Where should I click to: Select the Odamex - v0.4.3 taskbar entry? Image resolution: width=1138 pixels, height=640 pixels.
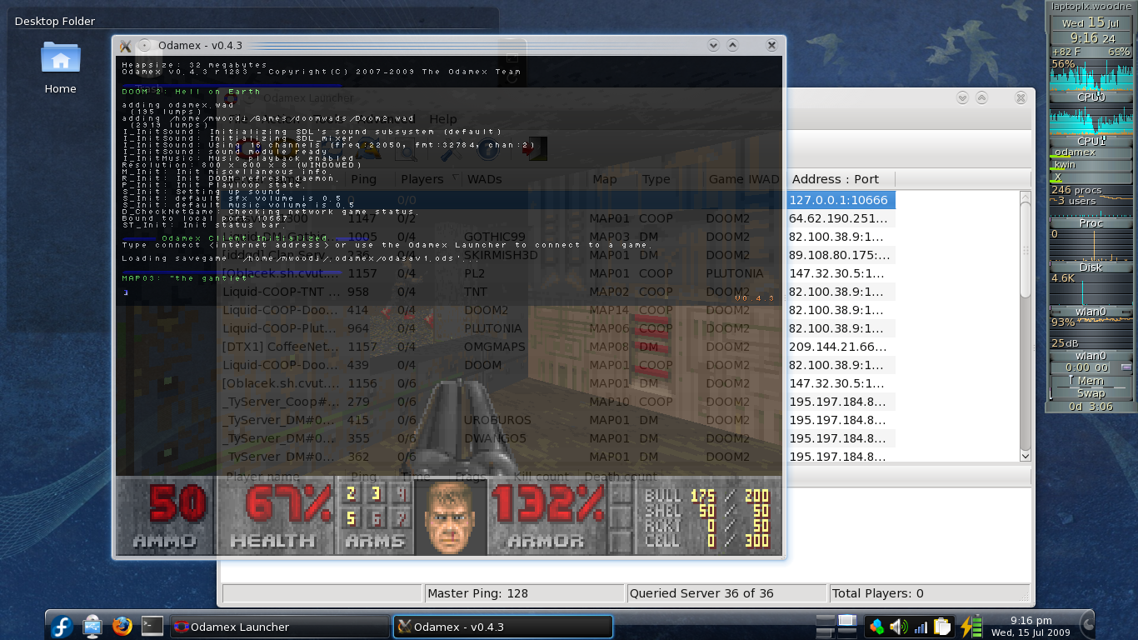[x=502, y=627]
